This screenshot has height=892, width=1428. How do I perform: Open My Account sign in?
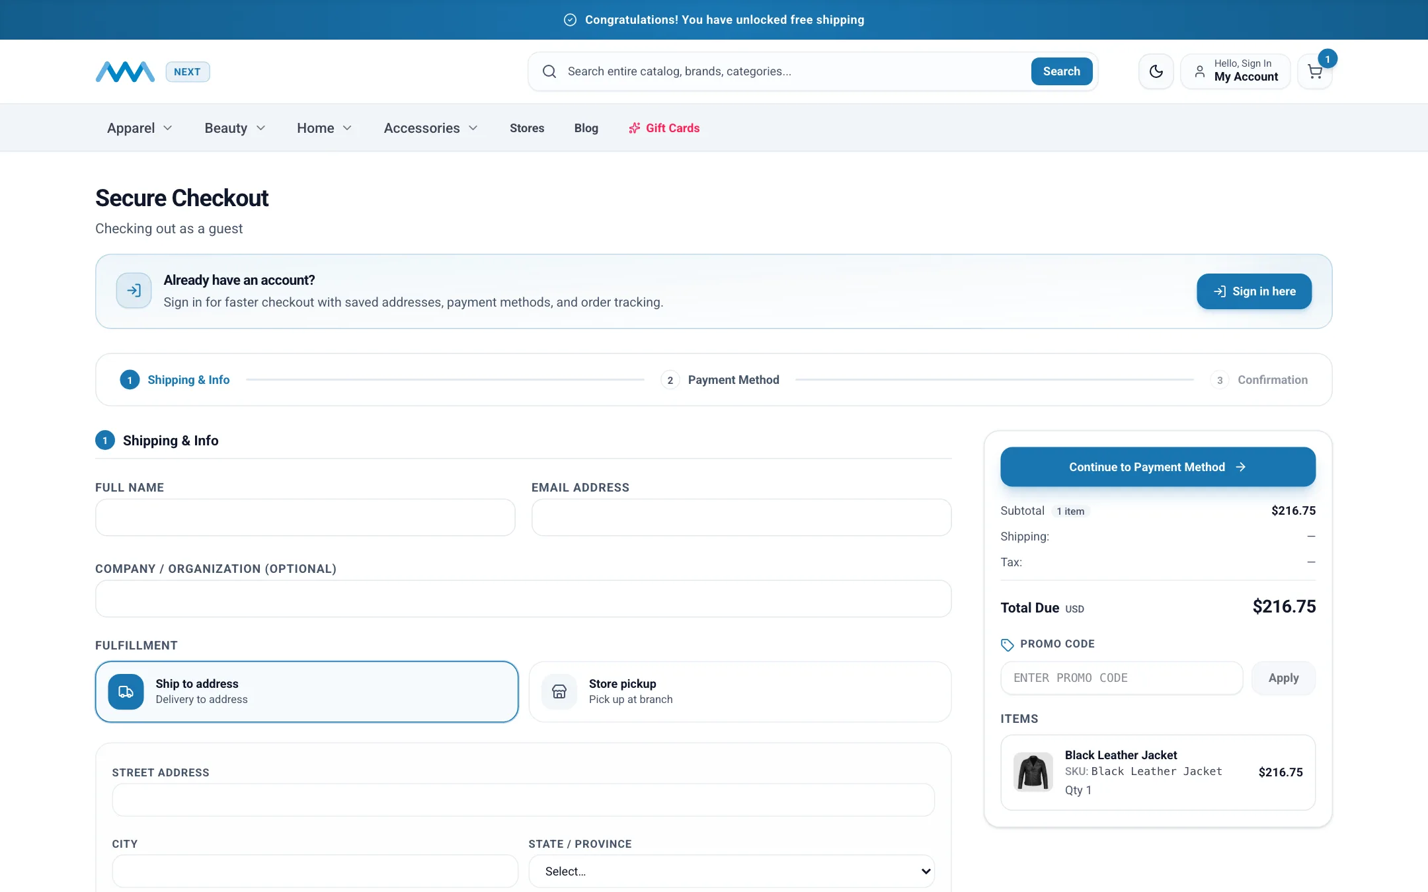1236,71
